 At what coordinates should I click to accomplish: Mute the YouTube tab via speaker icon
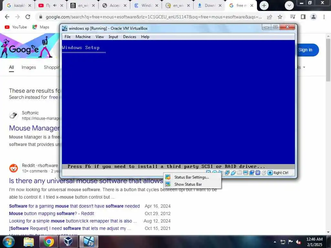[55, 5]
